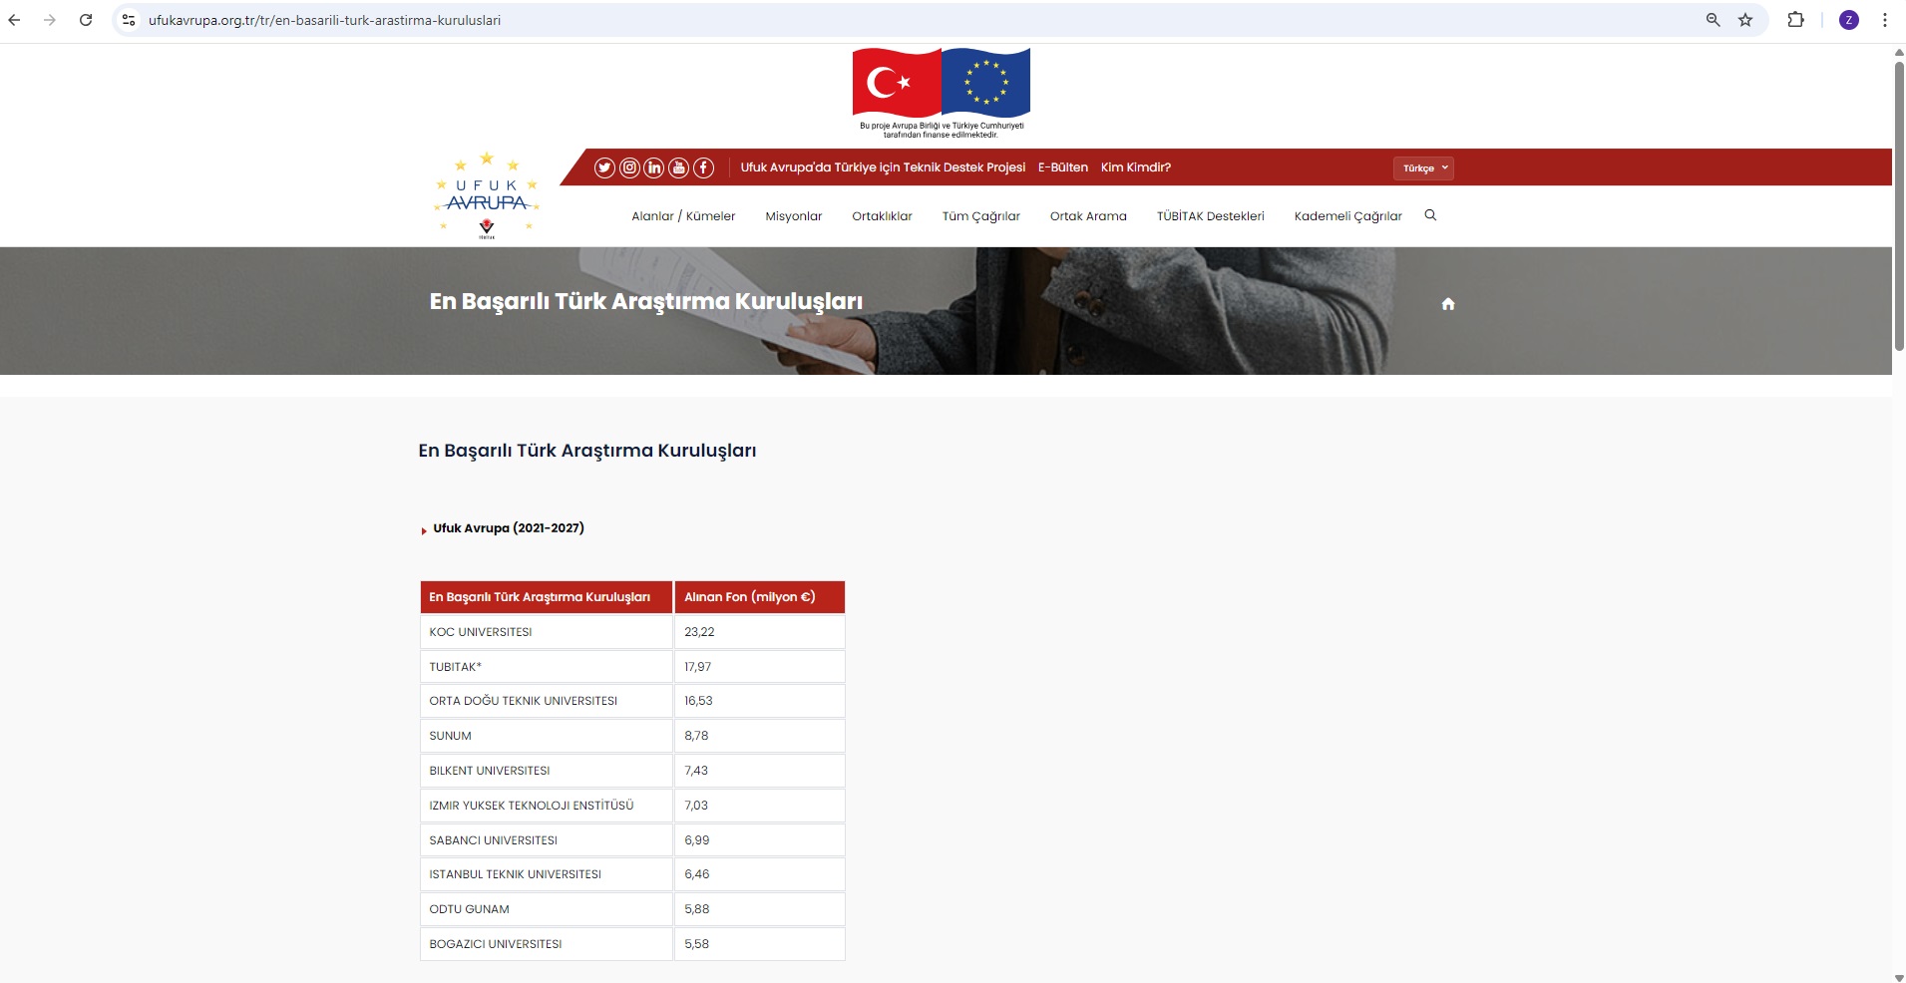Go to home via breadcrumb house icon
Image resolution: width=1906 pixels, height=983 pixels.
click(1448, 304)
